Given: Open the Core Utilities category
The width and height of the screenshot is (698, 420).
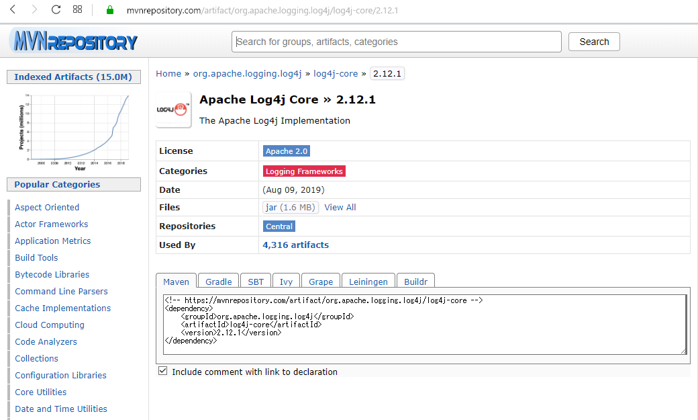Looking at the screenshot, I should (40, 392).
